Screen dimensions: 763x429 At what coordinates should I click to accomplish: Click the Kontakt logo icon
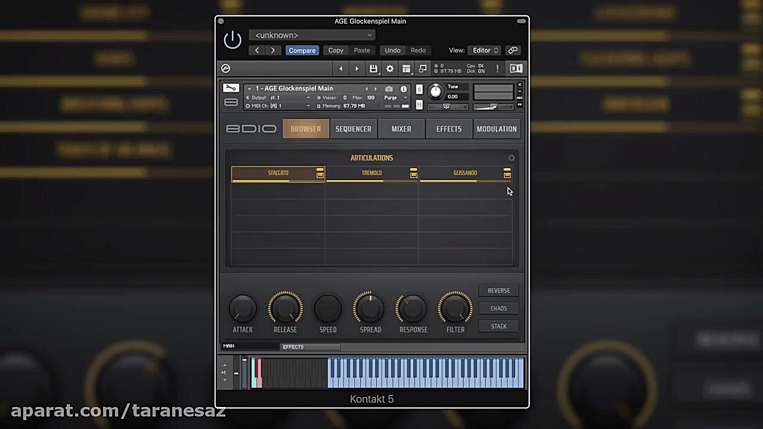tap(226, 69)
